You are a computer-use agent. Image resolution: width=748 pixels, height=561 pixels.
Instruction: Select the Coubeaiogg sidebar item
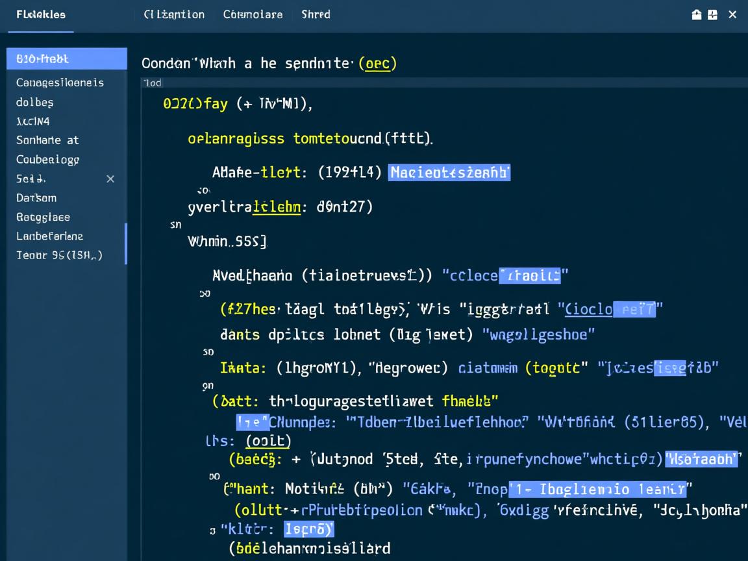(x=47, y=160)
